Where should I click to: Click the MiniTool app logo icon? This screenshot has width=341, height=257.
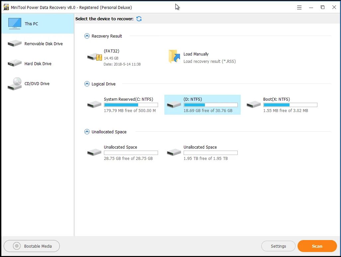(x=6, y=7)
